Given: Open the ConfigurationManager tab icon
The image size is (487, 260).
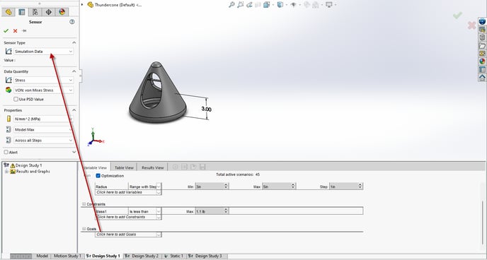Looking at the screenshot, I should point(35,12).
